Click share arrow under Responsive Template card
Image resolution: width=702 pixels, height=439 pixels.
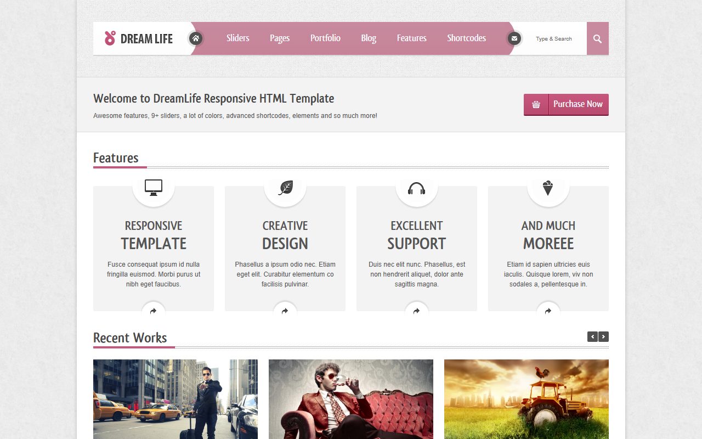pos(154,311)
